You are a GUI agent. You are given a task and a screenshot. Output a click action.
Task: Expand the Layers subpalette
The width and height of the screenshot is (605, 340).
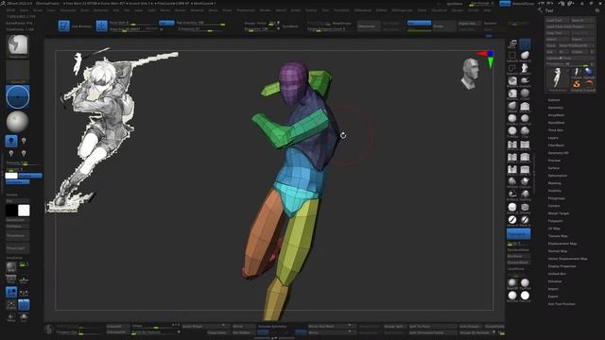pos(553,138)
